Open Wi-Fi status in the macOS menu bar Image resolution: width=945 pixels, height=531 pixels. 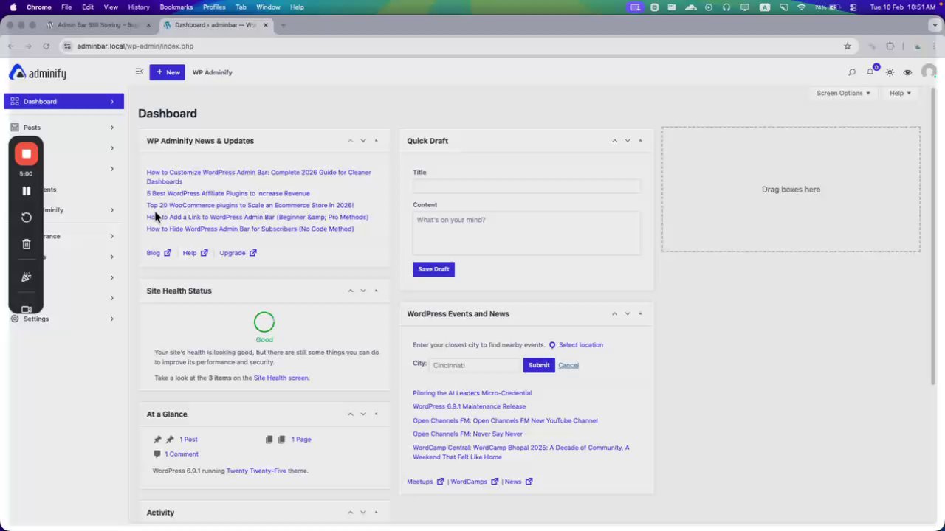802,7
